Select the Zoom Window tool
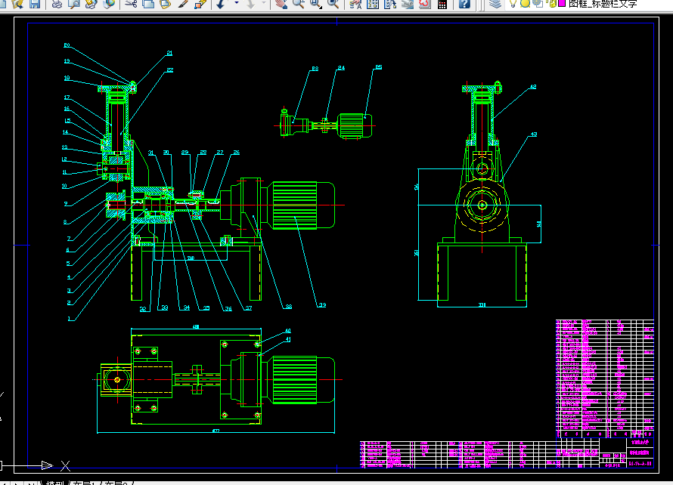The height and width of the screenshot is (485, 673). [x=315, y=4]
